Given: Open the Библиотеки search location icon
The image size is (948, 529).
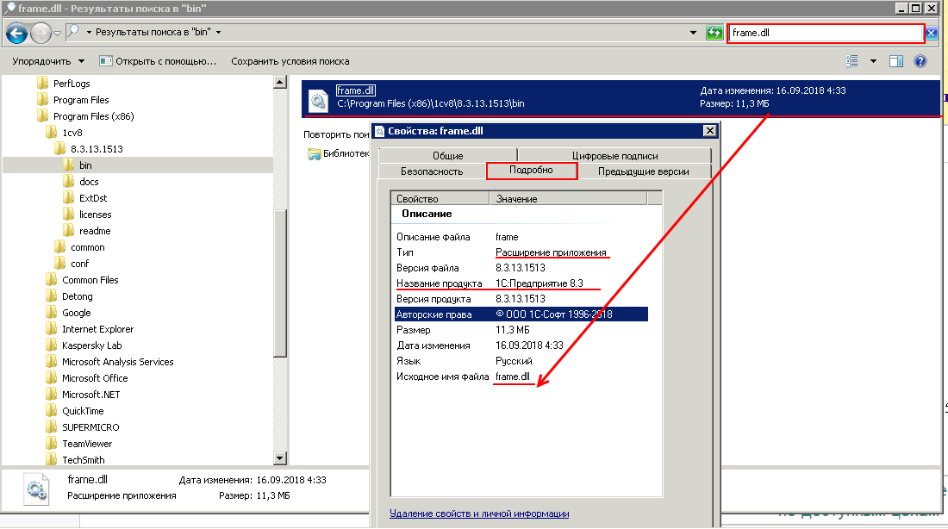Looking at the screenshot, I should point(315,154).
